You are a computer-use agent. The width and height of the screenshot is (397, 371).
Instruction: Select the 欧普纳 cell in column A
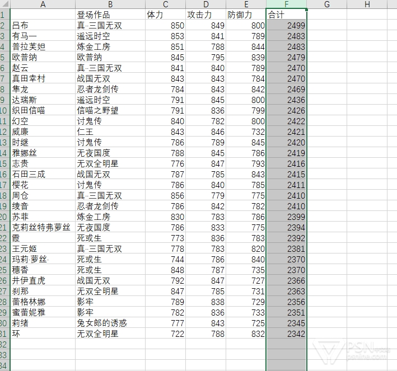tap(43, 57)
